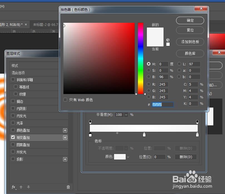Enable 纹理 checkbox
The image size is (225, 194).
[x=16, y=94]
